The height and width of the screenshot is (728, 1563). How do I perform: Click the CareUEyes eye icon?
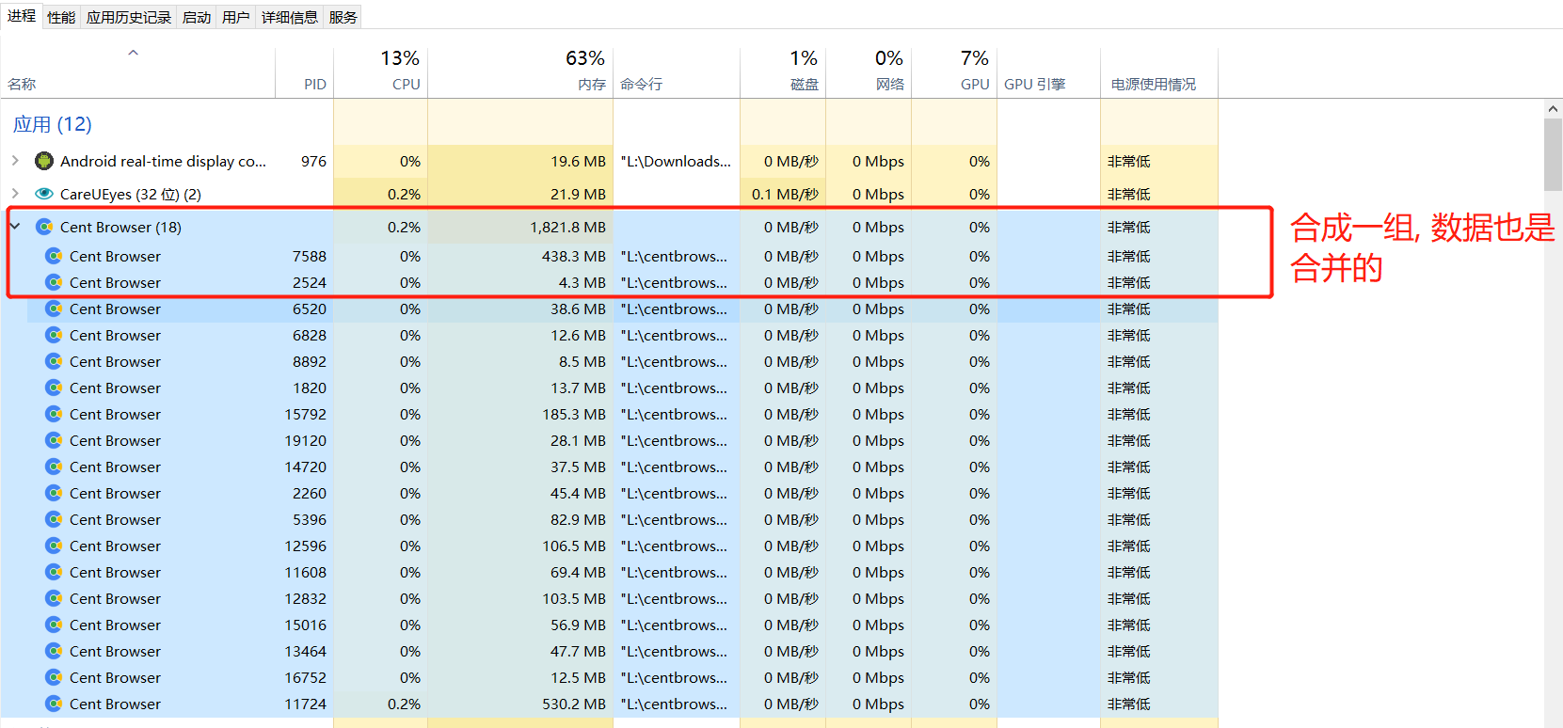point(43,194)
